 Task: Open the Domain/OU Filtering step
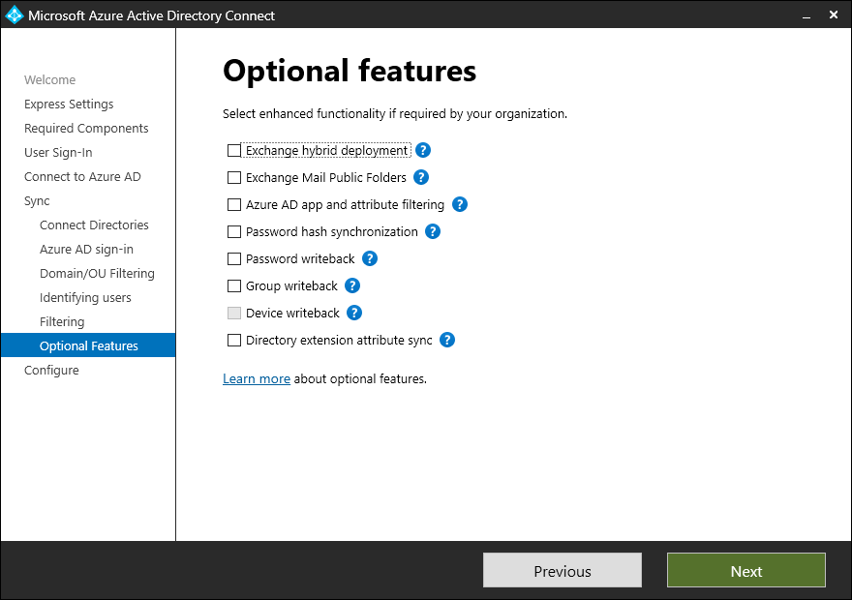(x=97, y=273)
